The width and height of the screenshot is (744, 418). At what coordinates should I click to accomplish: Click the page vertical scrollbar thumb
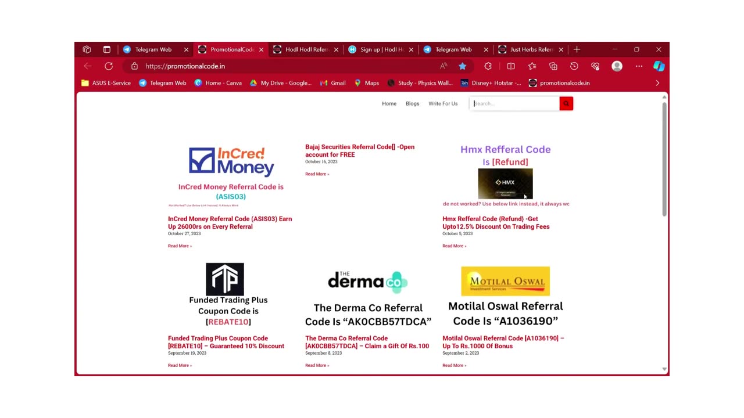click(664, 161)
